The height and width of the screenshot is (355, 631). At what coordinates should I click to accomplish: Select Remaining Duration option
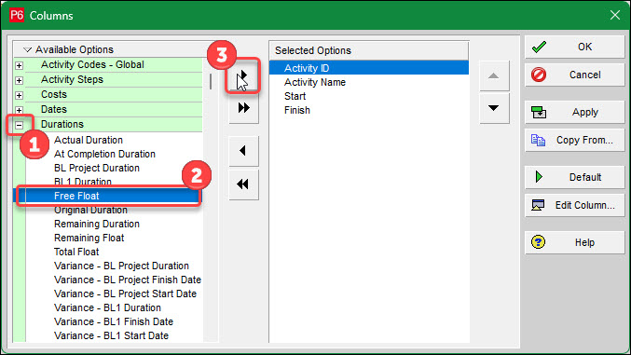point(97,224)
